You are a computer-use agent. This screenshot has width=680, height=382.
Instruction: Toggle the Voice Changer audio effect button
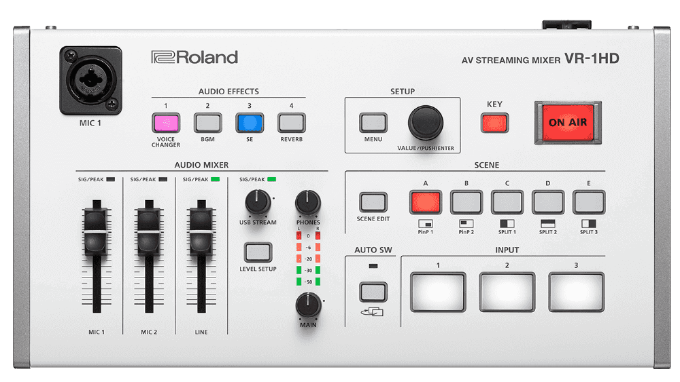pos(166,123)
